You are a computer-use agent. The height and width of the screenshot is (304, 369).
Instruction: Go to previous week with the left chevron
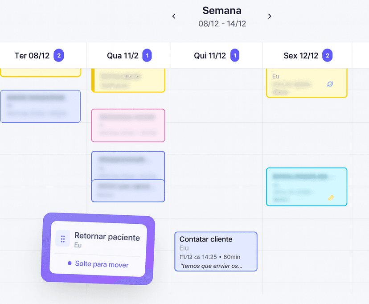point(174,16)
